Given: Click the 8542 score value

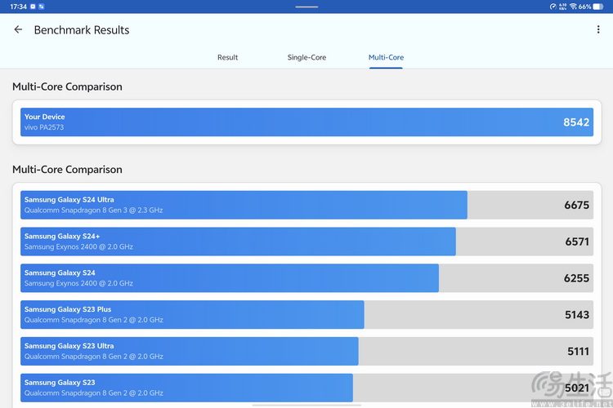Looking at the screenshot, I should [x=576, y=122].
